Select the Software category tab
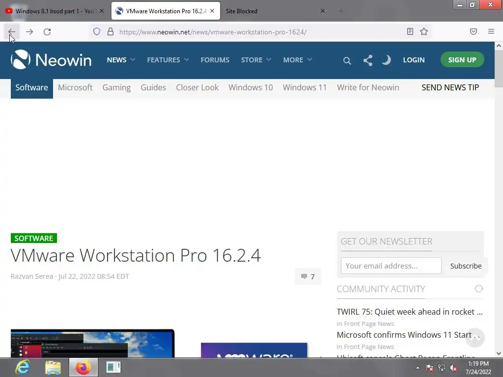 (x=32, y=88)
